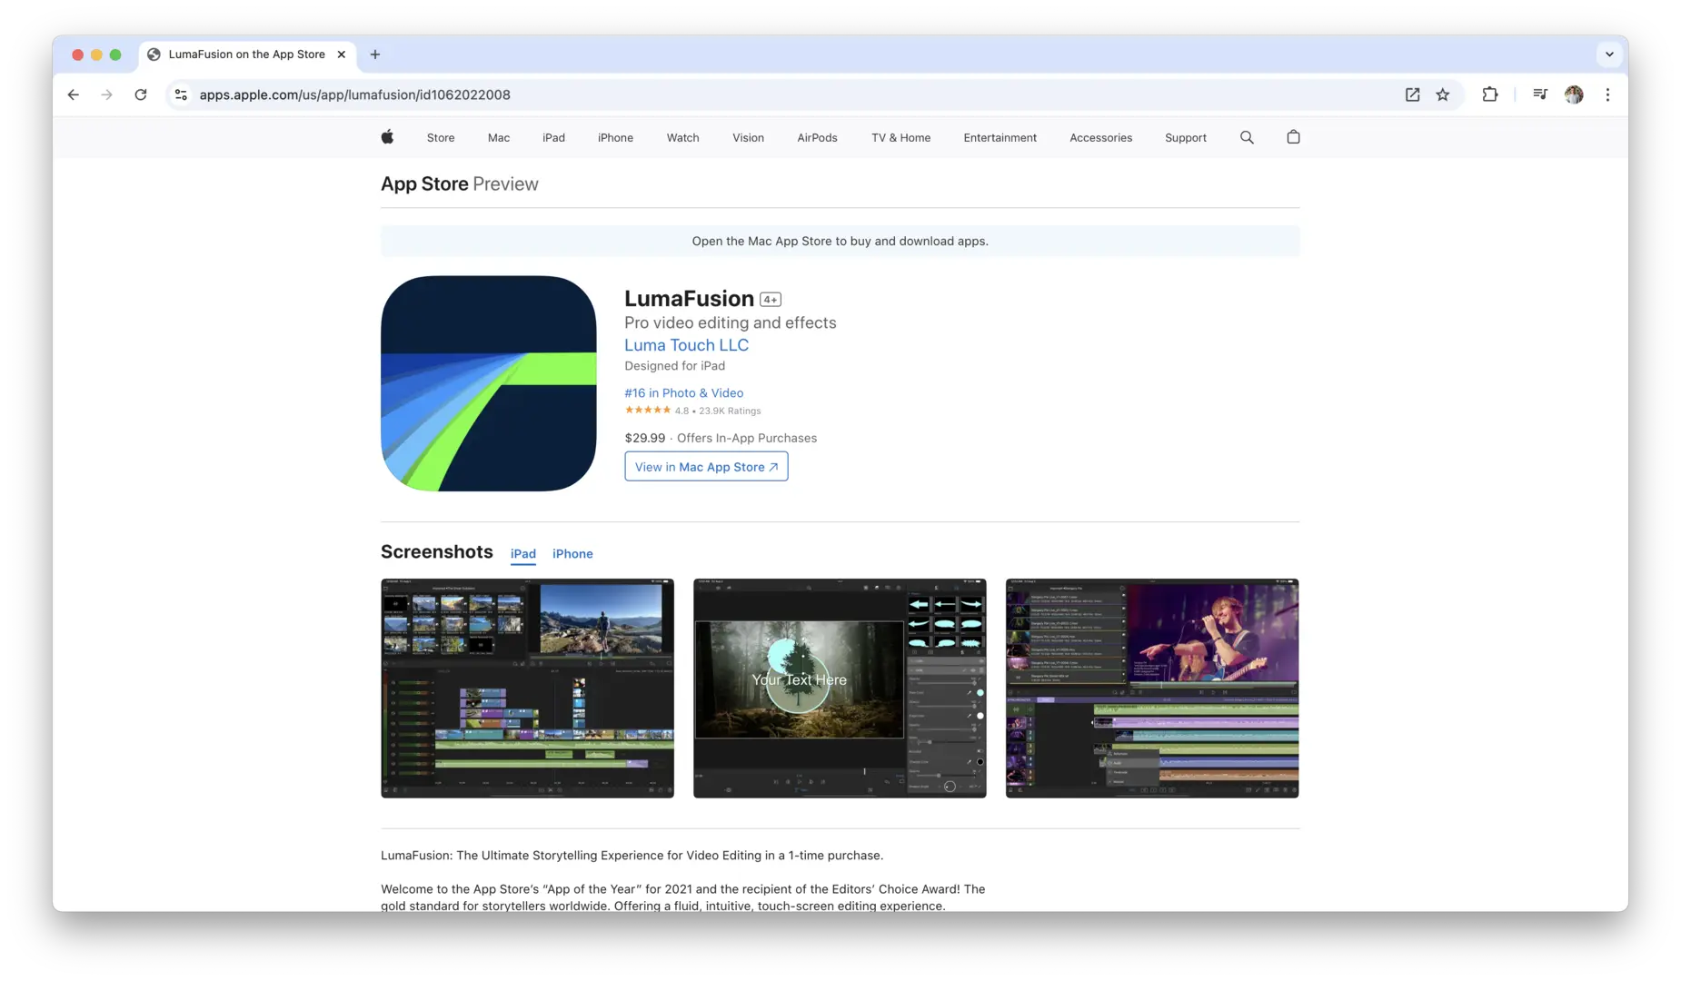Reload the current page

pyautogui.click(x=141, y=94)
